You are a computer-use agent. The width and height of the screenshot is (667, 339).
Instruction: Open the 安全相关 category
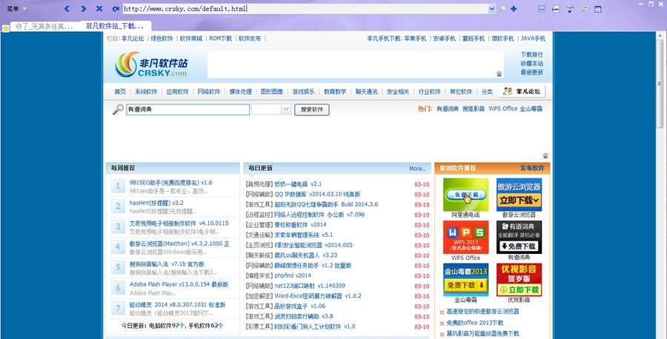coord(398,91)
